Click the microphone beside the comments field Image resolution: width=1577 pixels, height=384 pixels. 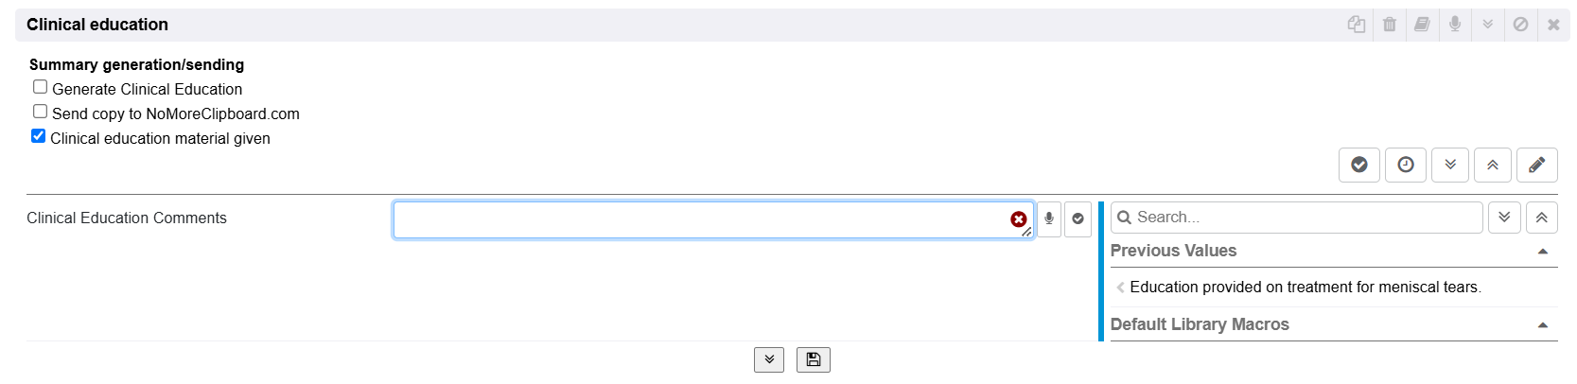[x=1049, y=218]
